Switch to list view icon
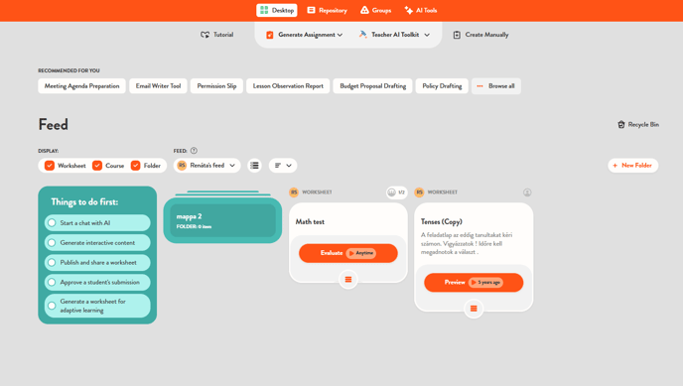The height and width of the screenshot is (386, 683). (254, 166)
